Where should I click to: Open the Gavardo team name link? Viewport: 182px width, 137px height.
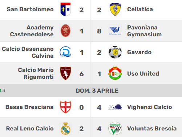point(139,52)
